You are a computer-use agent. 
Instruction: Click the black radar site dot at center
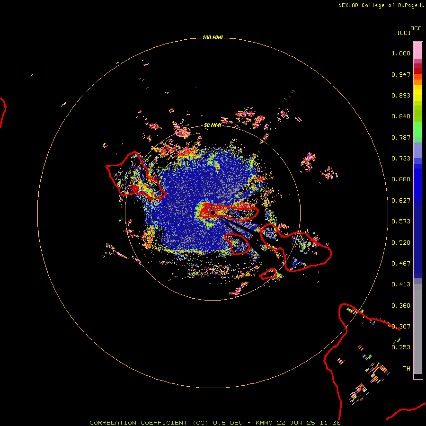tap(213, 213)
